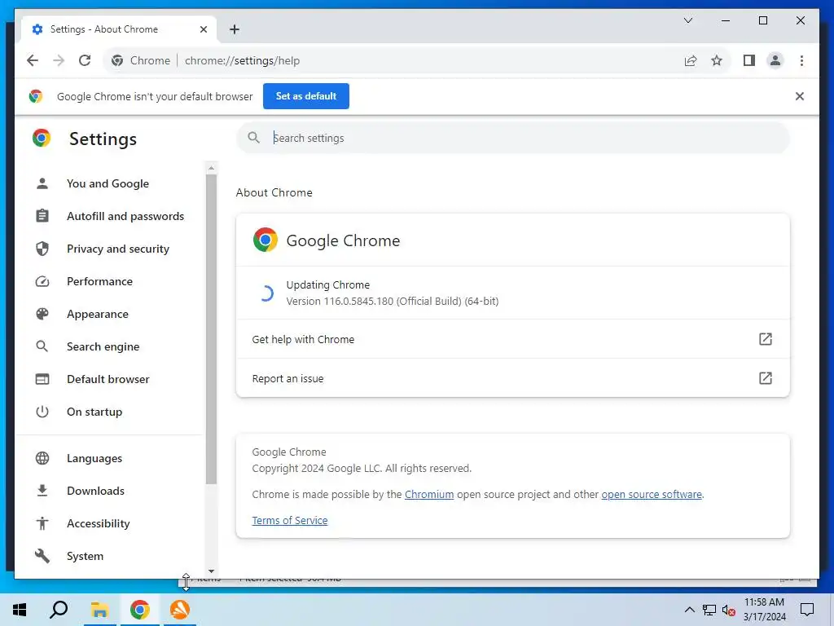This screenshot has width=834, height=626.
Task: Click sidebar scroll down arrow
Action: (x=211, y=571)
